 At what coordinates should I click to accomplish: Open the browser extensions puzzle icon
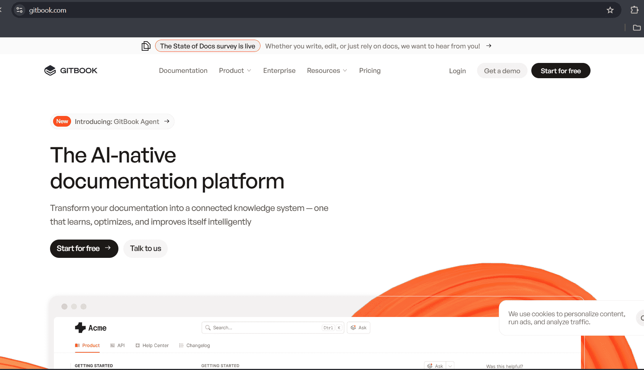(x=634, y=10)
